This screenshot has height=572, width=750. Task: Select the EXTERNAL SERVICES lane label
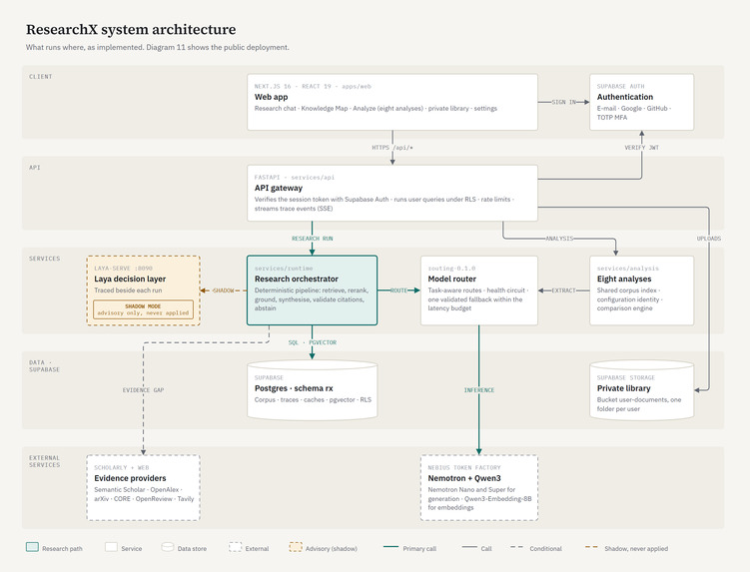(x=45, y=461)
